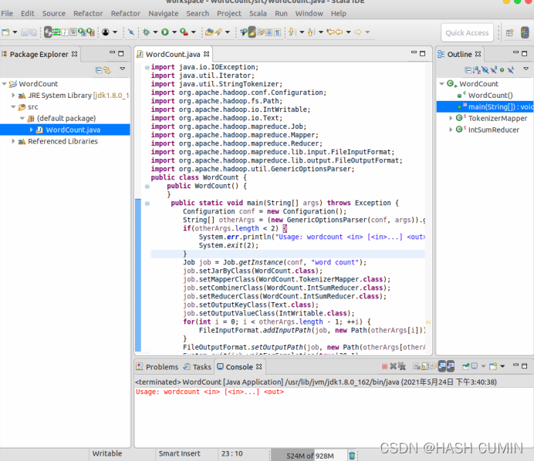Toggle Hide Fields in Outline toolbar
Image resolution: width=534 pixels, height=461 pixels.
[485, 70]
